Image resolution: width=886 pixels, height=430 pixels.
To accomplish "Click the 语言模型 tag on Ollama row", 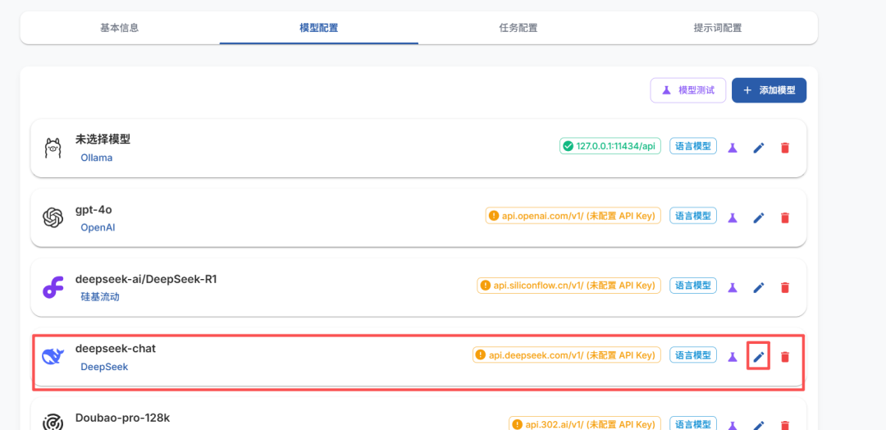I will 693,146.
